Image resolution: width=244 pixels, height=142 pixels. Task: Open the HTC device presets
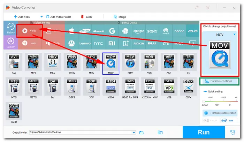(98, 43)
